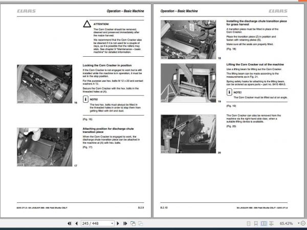Click right page header 'Operation – Basic Machine'
Screen dimensions: 307x230
179,11
